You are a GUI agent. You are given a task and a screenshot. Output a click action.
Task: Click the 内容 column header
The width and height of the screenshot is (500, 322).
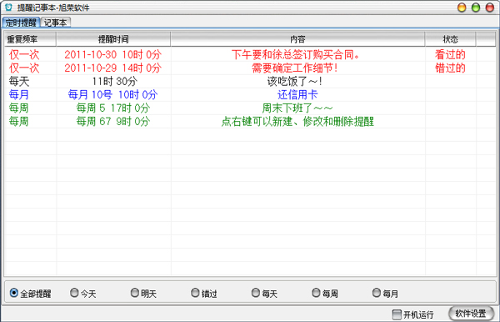297,39
